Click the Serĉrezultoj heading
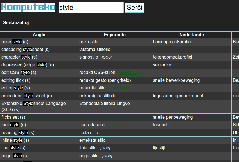 (16, 23)
